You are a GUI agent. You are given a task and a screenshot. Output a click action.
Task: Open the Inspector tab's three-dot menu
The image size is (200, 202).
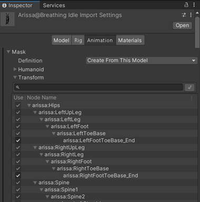194,5
